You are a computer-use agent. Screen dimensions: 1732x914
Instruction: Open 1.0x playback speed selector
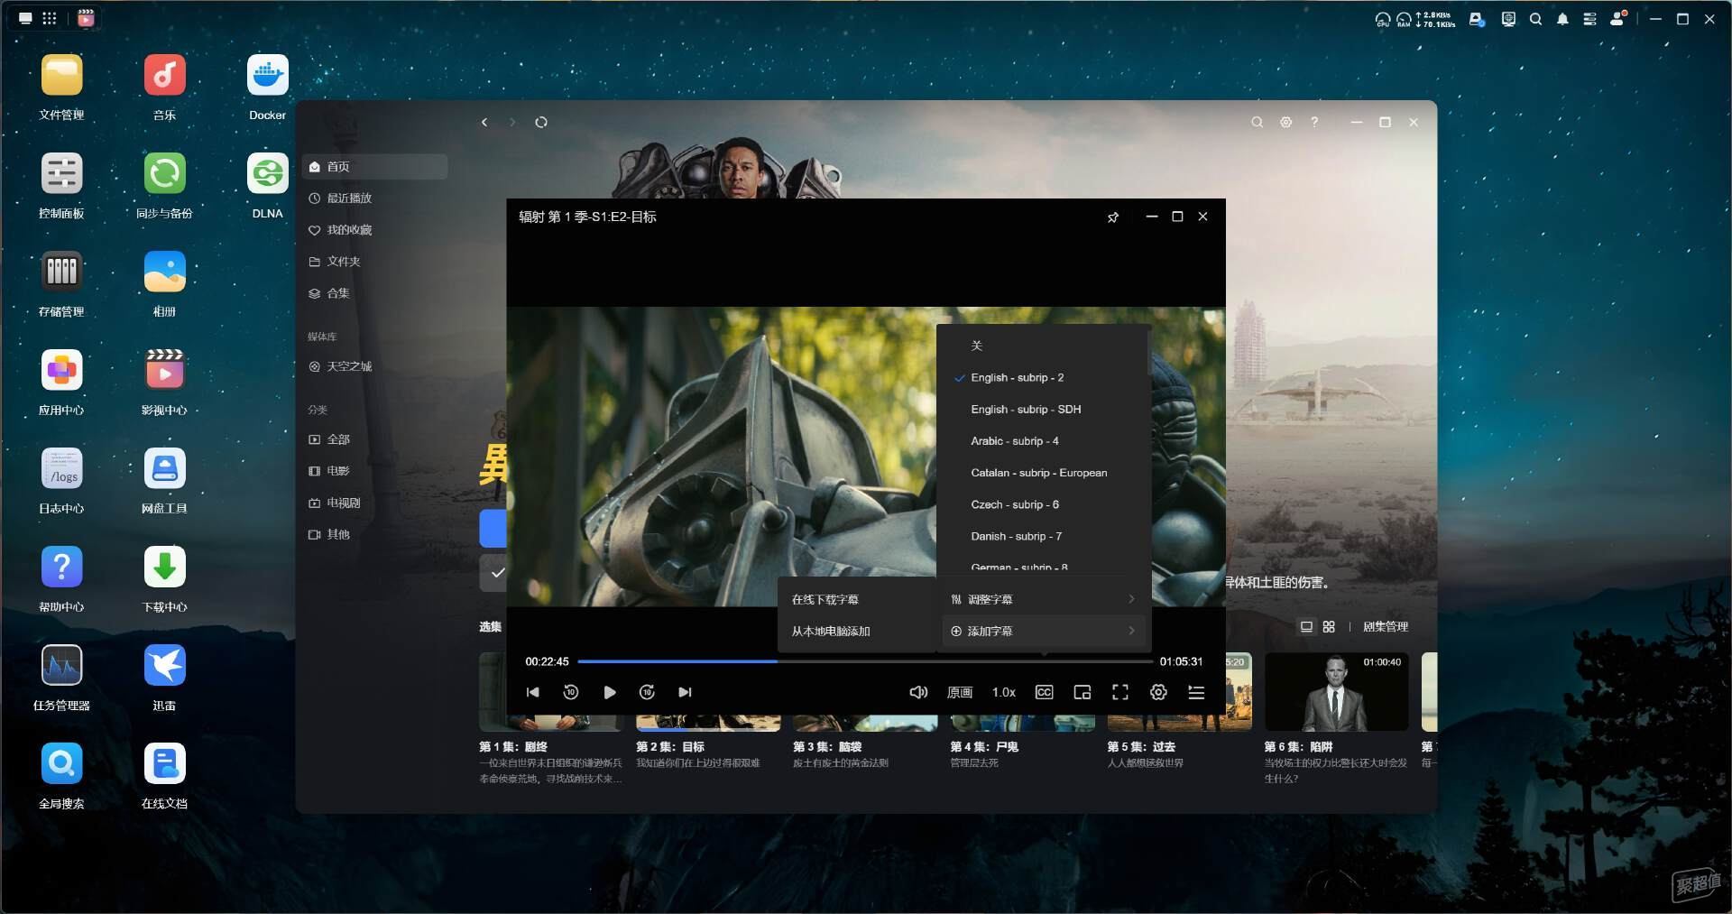pyautogui.click(x=1003, y=692)
